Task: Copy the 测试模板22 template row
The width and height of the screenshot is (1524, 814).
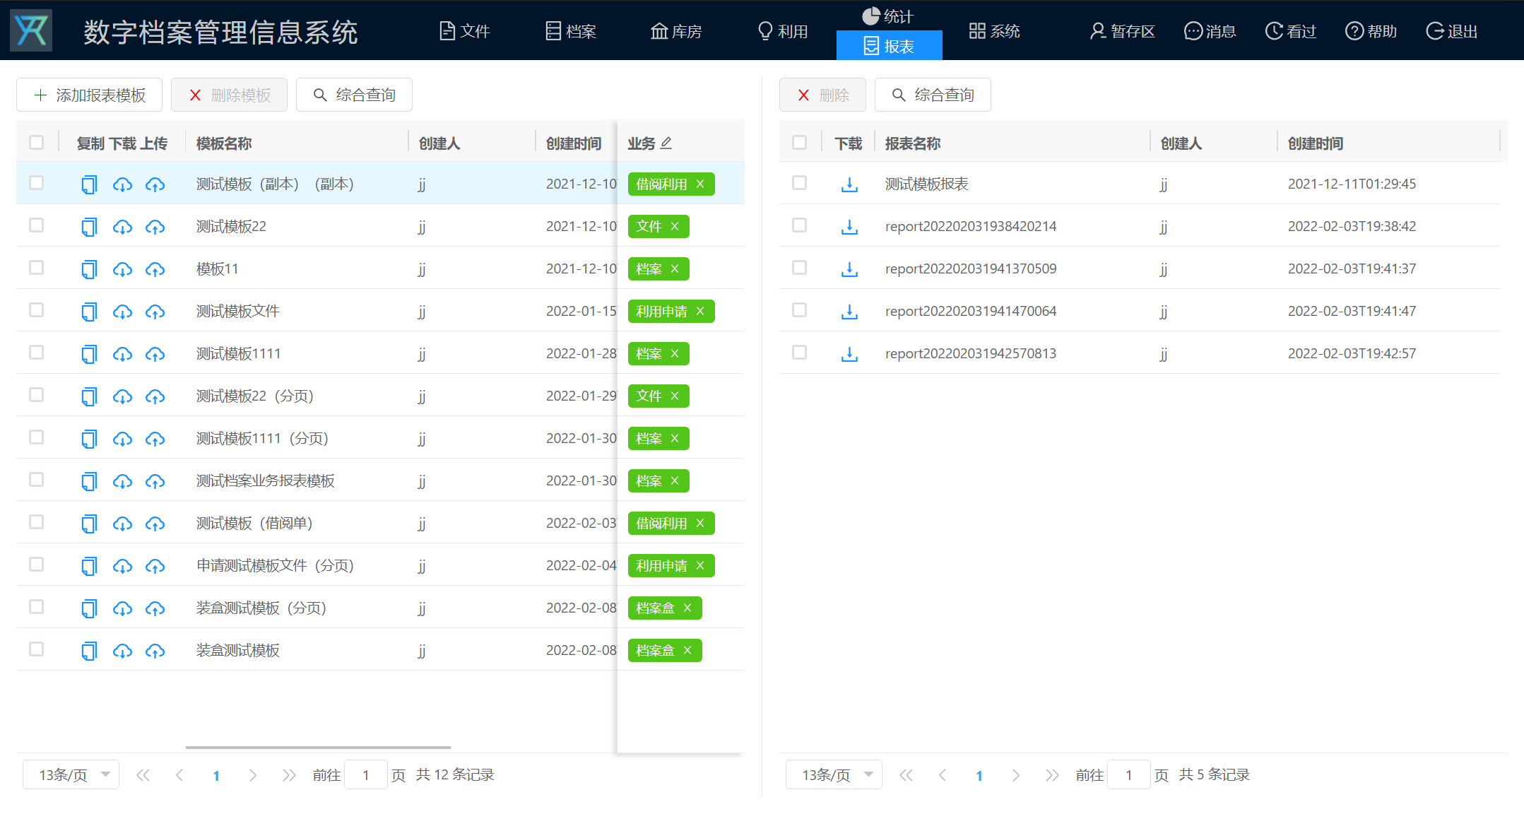Action: click(89, 227)
